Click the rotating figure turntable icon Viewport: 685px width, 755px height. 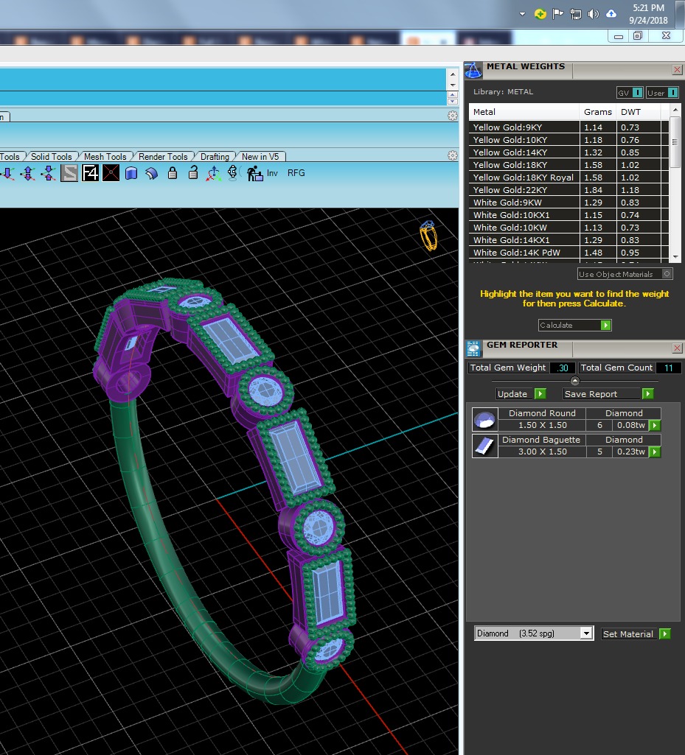coord(233,172)
